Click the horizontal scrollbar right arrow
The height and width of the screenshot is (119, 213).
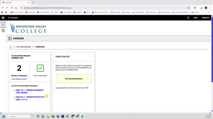point(210,113)
